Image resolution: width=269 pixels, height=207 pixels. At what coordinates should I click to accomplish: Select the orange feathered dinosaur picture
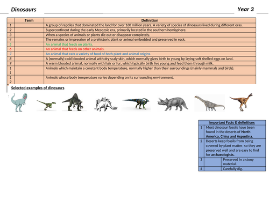pyautogui.click(x=241, y=102)
